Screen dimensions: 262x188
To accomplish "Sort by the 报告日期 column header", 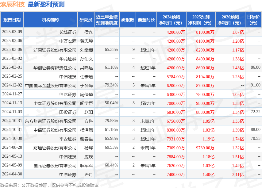I will click(12, 20).
